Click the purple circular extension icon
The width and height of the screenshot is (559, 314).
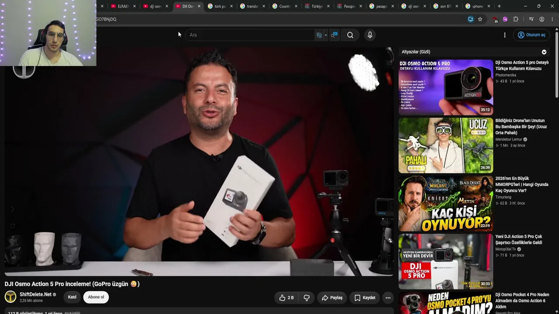click(x=505, y=19)
